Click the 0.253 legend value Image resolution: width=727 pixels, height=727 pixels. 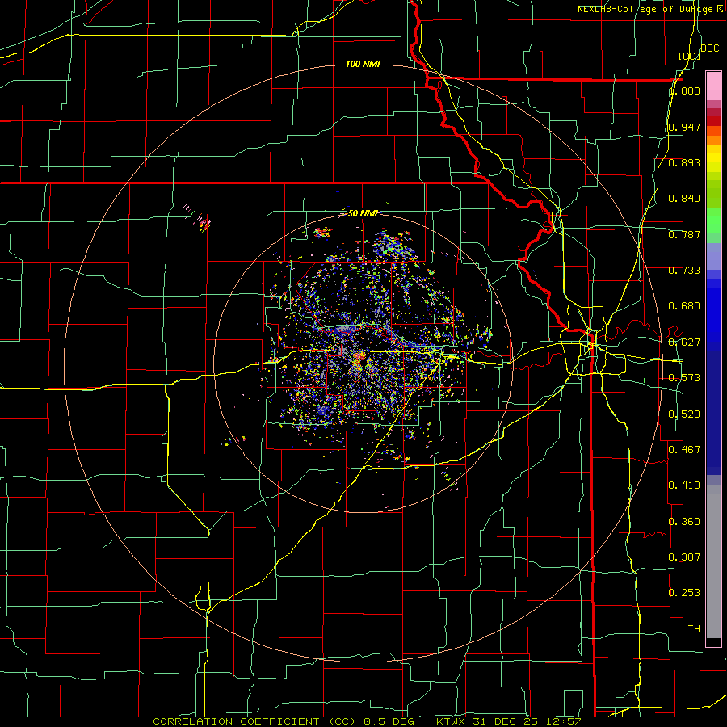click(684, 593)
